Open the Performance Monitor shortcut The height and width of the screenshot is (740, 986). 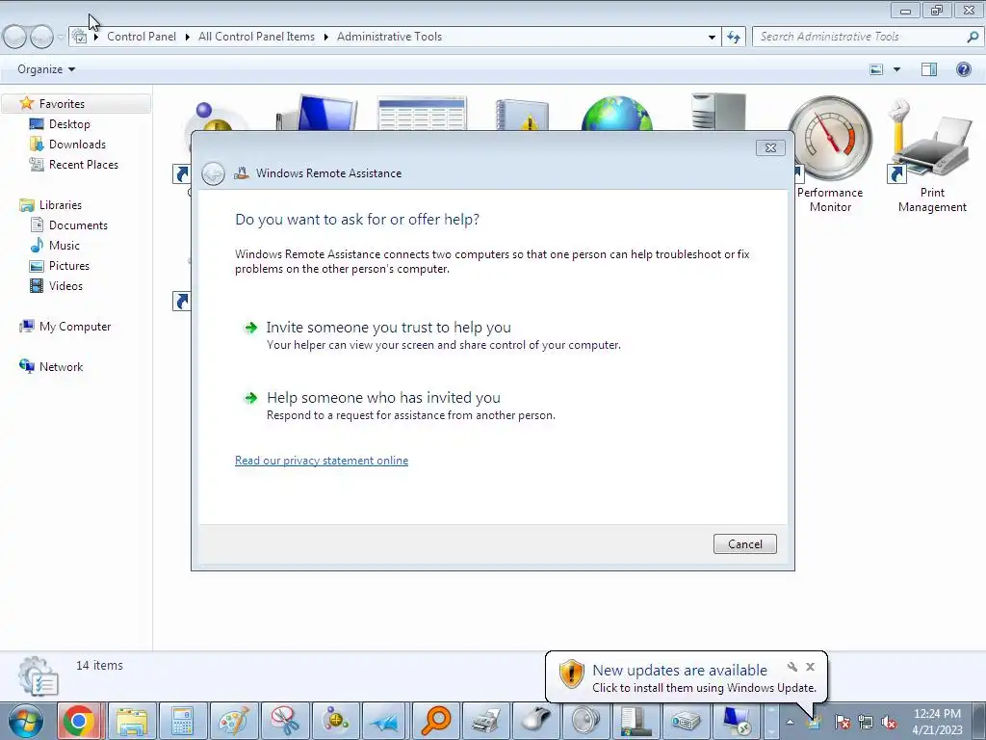(x=830, y=154)
